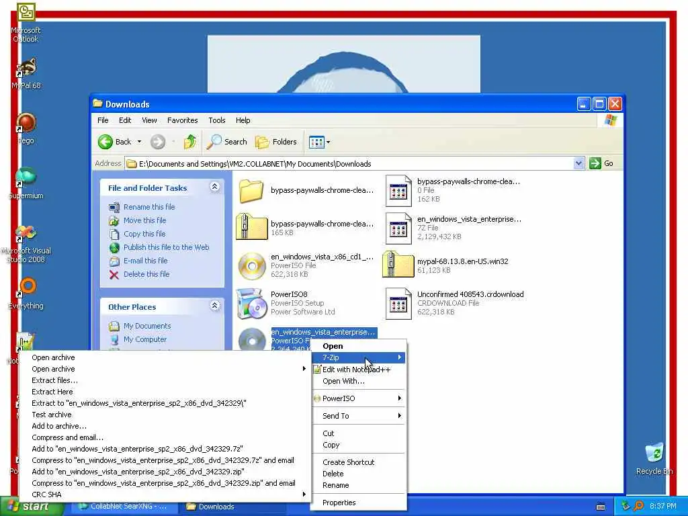Open the Tools menu
The width and height of the screenshot is (688, 516).
pos(217,120)
